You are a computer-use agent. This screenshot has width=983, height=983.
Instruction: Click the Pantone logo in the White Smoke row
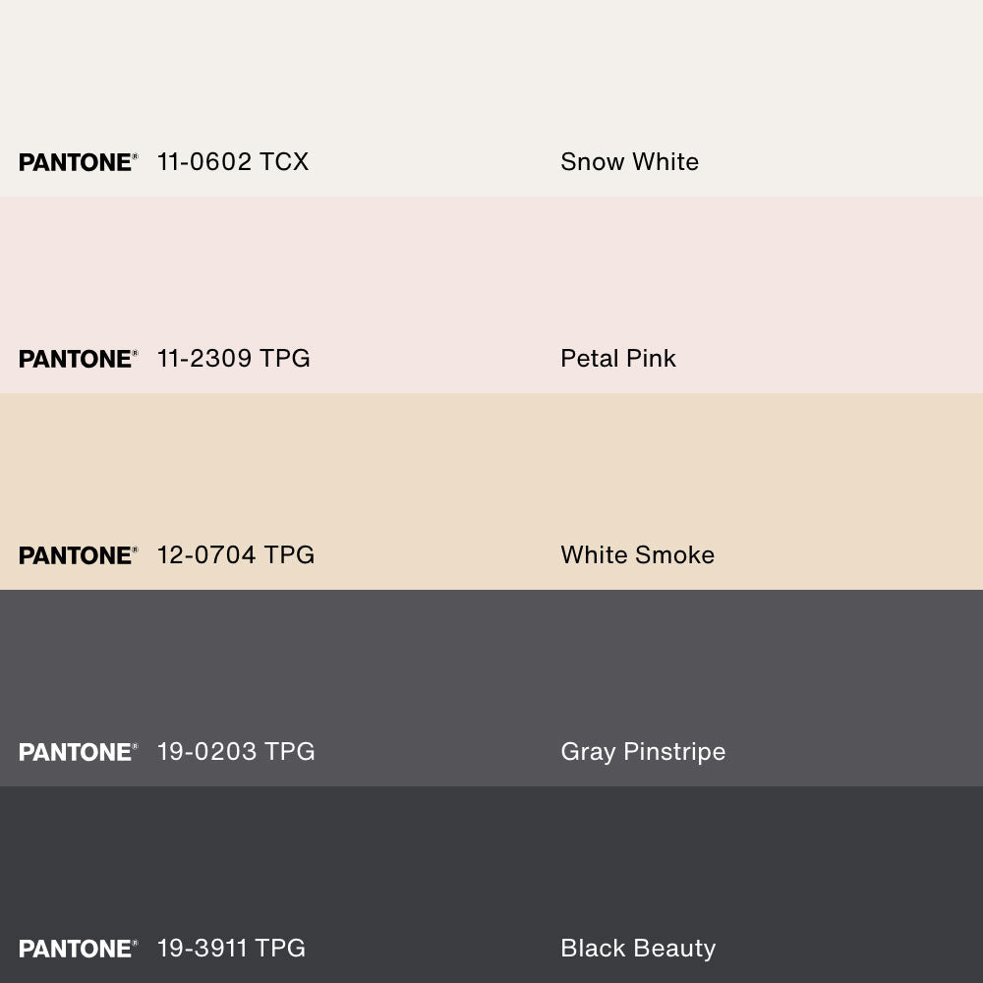(78, 555)
